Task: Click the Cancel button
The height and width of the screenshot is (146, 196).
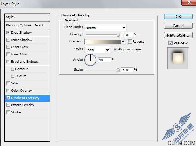Action: 178,26
